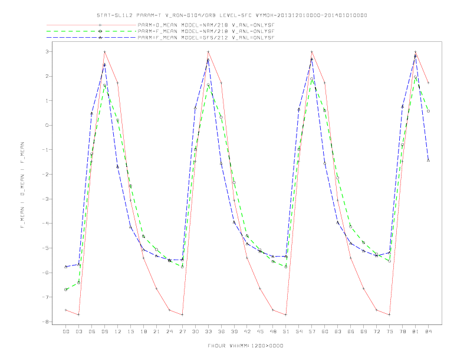Viewport: 467px width, 361px height.
Task: Click the y-axis tick label 0
Action: click(x=47, y=125)
